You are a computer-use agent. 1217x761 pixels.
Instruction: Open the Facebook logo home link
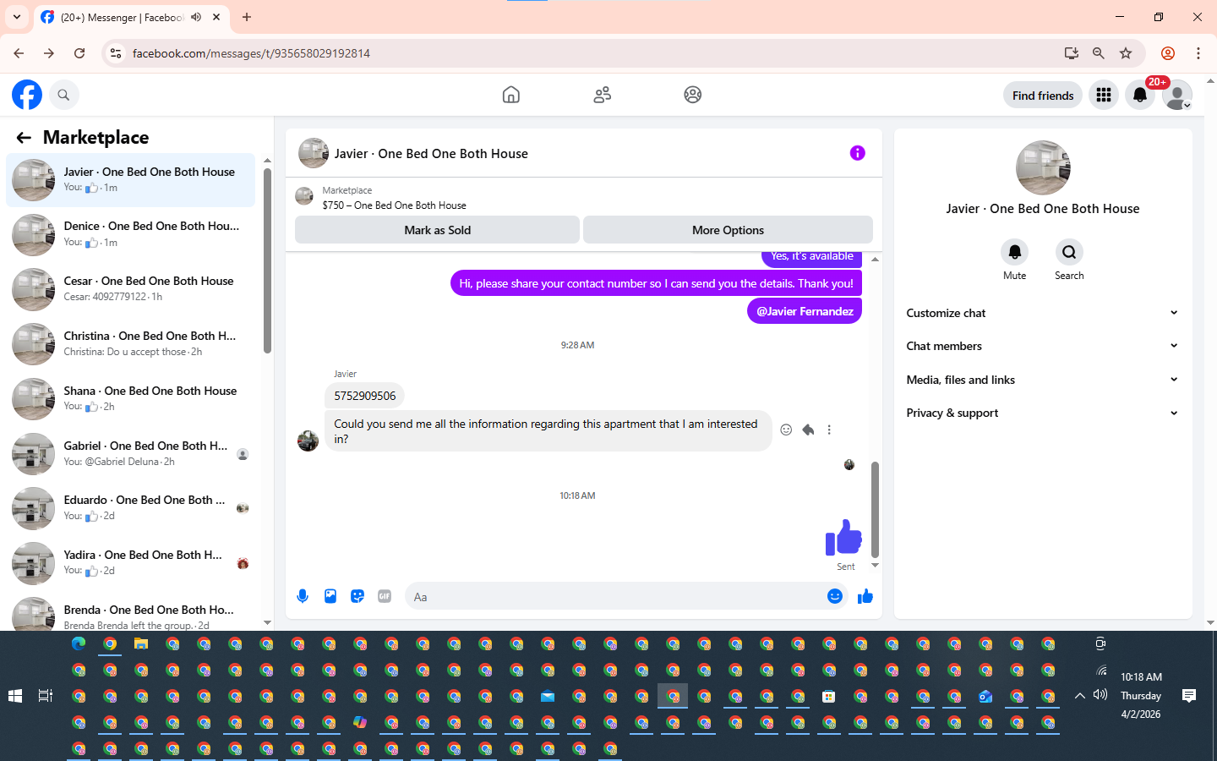(x=27, y=95)
